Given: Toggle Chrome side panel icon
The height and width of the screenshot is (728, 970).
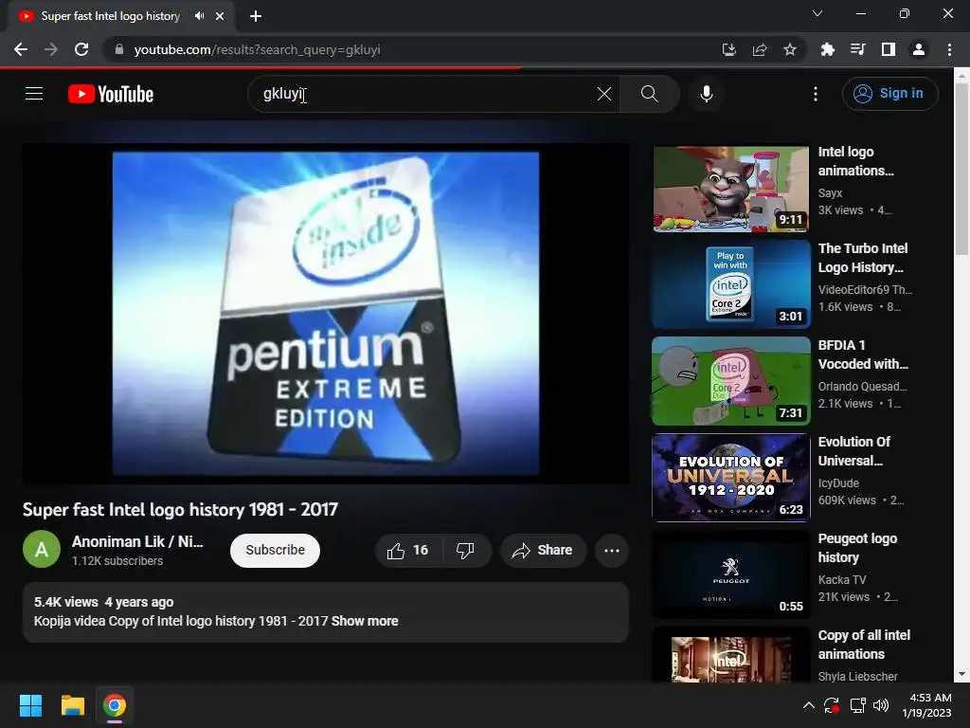Looking at the screenshot, I should pos(889,49).
